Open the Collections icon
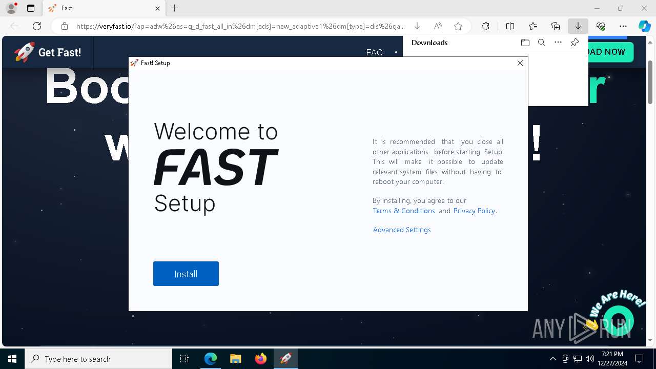This screenshot has height=369, width=656. (x=556, y=26)
